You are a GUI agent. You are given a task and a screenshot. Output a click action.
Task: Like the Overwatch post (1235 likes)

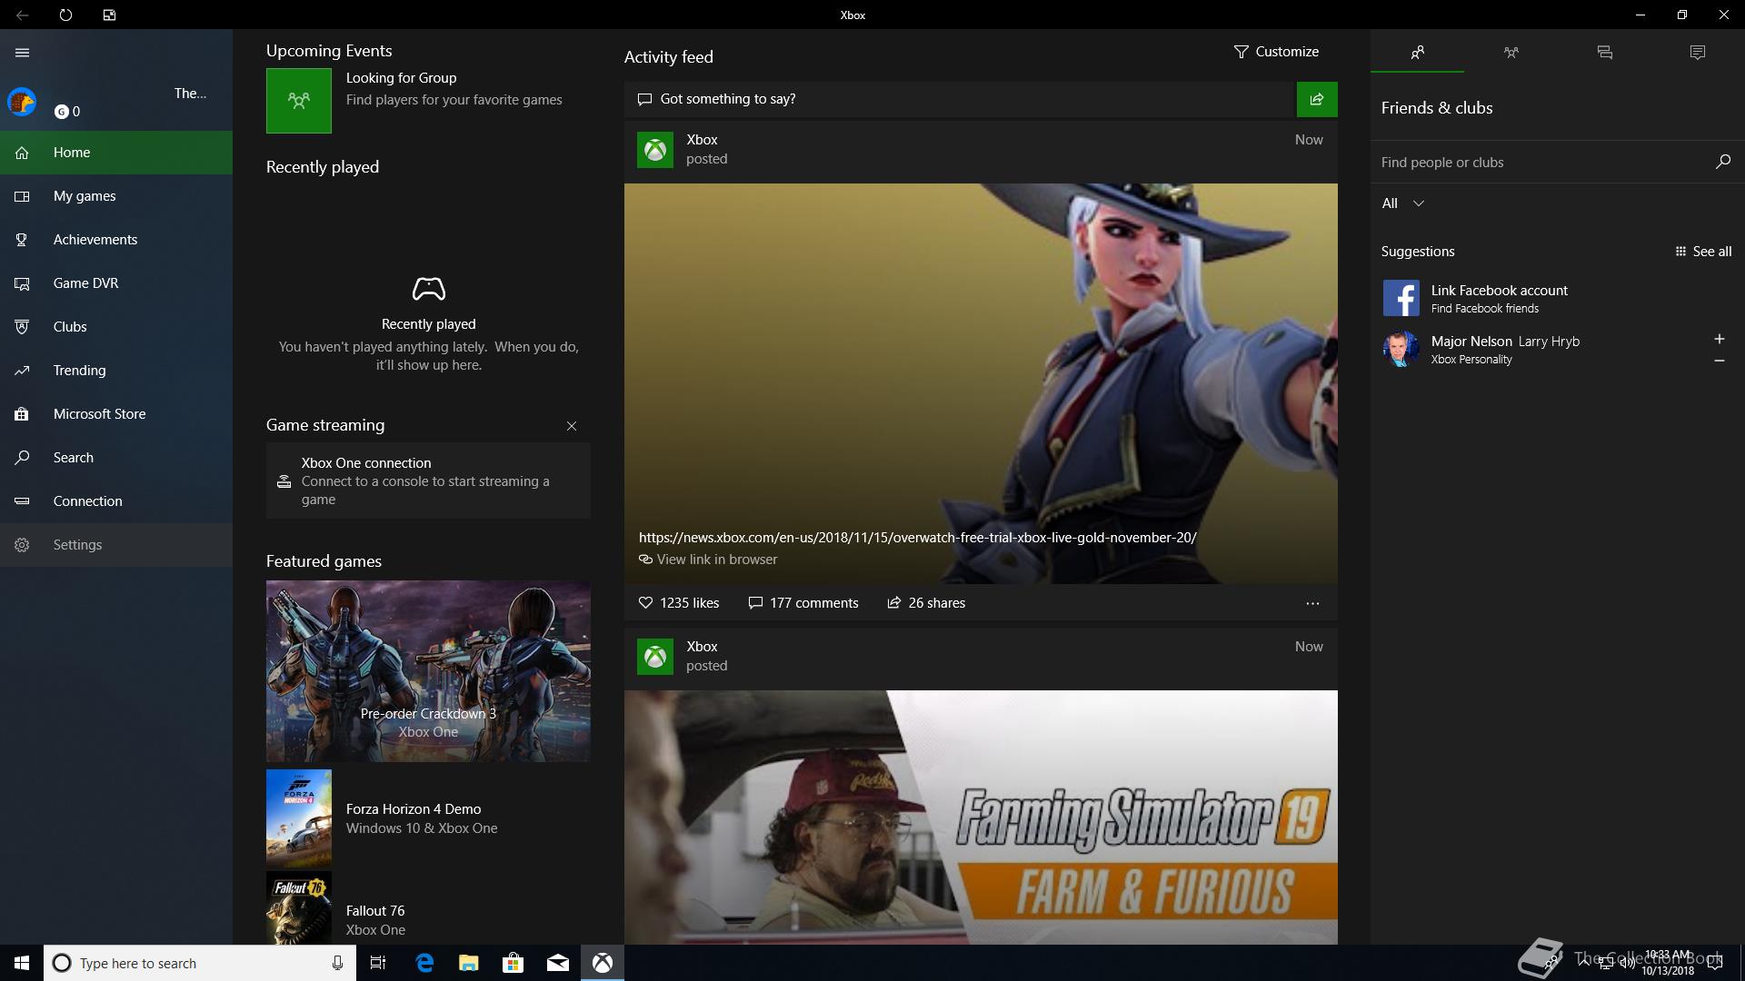679,603
